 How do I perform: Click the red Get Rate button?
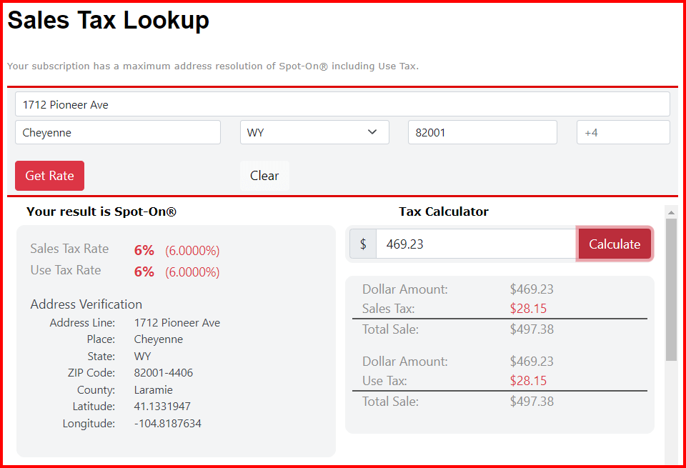click(x=49, y=175)
